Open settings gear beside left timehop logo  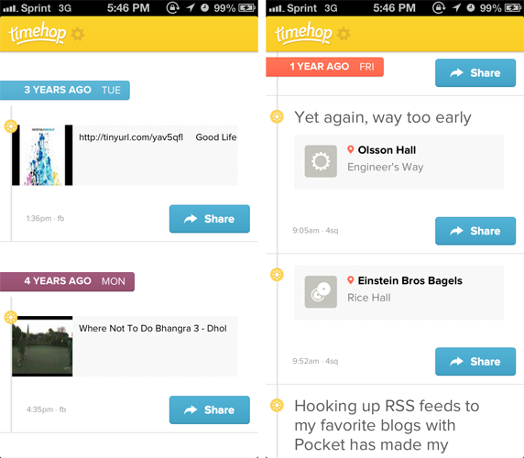(x=78, y=34)
